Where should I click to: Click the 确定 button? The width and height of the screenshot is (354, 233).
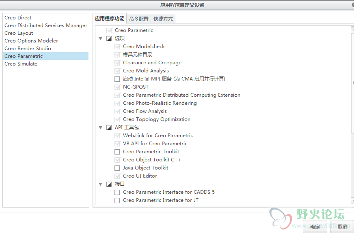[x=315, y=227]
